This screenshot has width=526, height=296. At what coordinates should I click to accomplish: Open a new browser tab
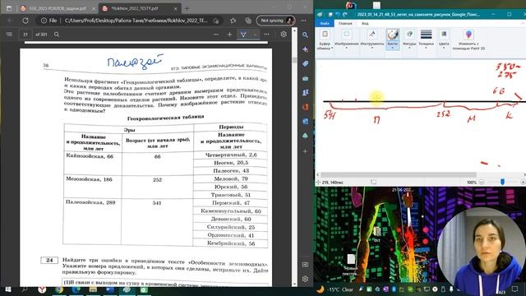coord(187,8)
